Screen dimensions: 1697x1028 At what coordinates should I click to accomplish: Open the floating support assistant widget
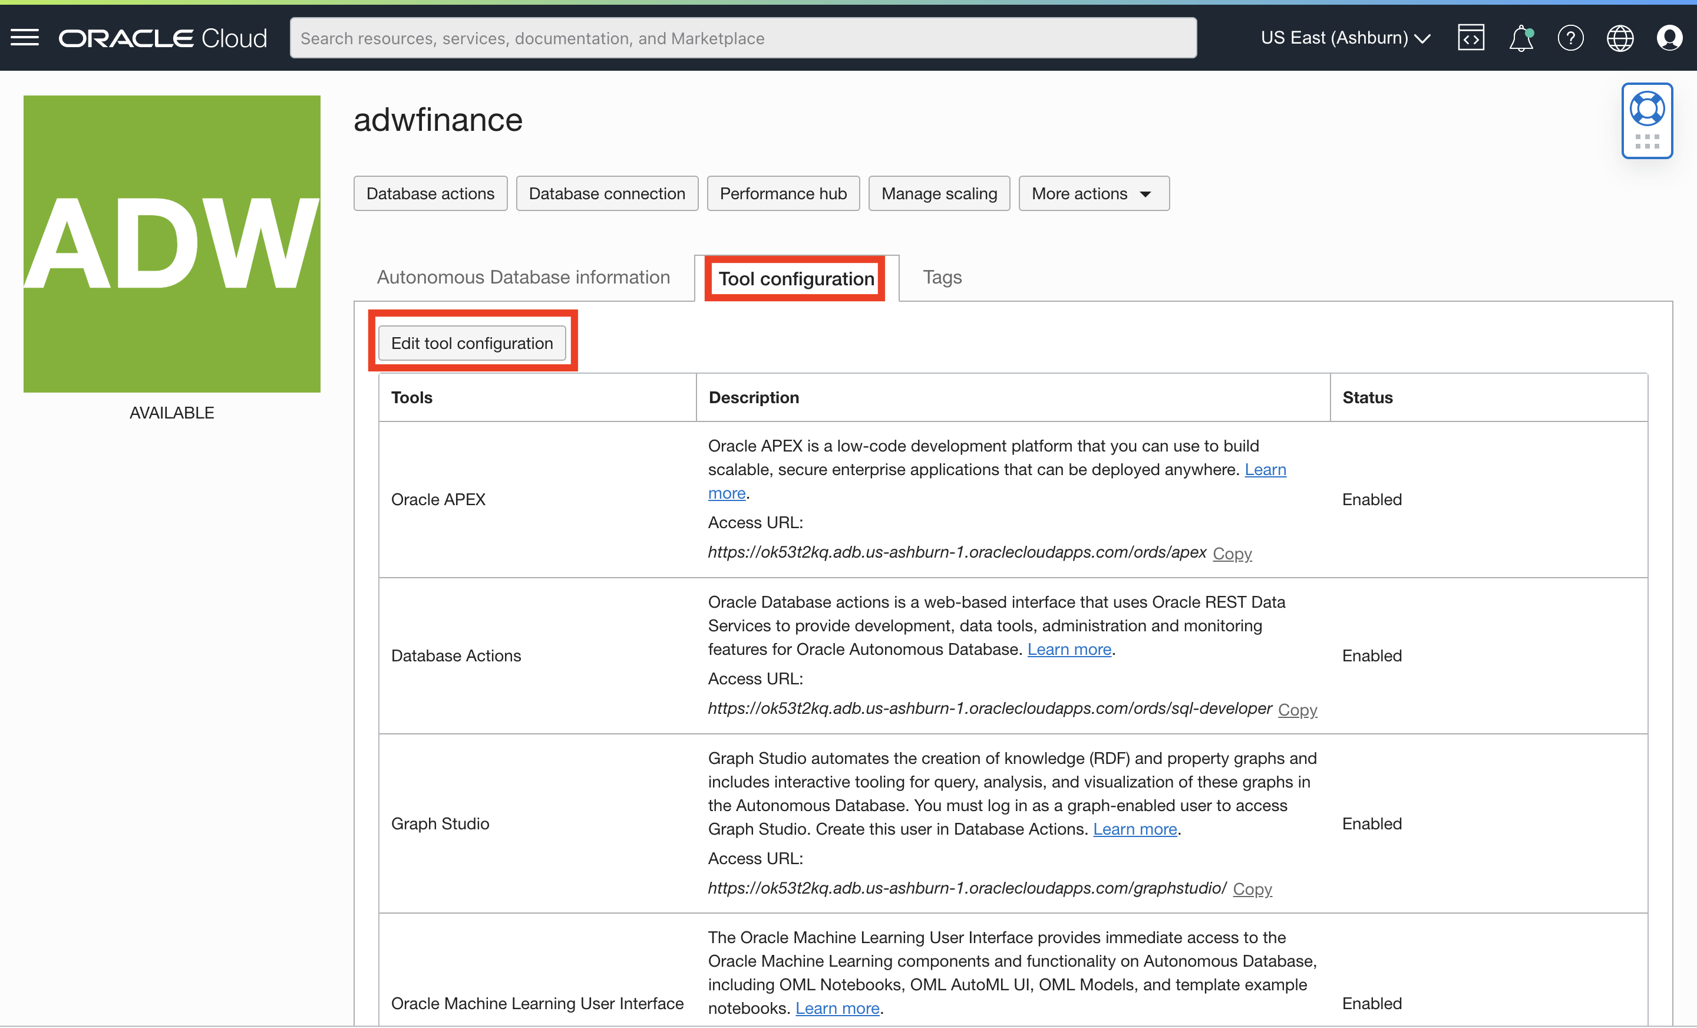(x=1648, y=107)
